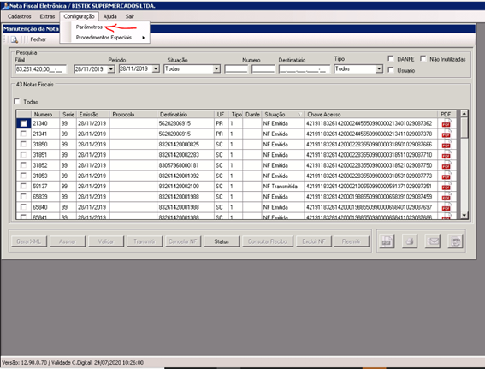The image size is (485, 369).
Task: Click the Emissão column header
Action: tap(92, 114)
